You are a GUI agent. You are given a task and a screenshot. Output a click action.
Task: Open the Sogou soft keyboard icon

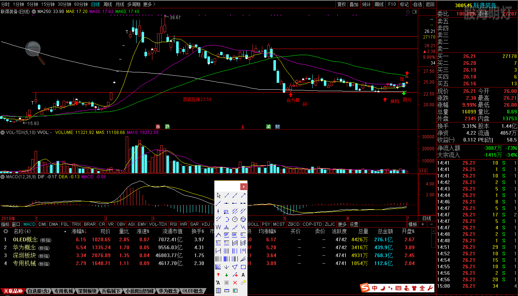(x=398, y=288)
